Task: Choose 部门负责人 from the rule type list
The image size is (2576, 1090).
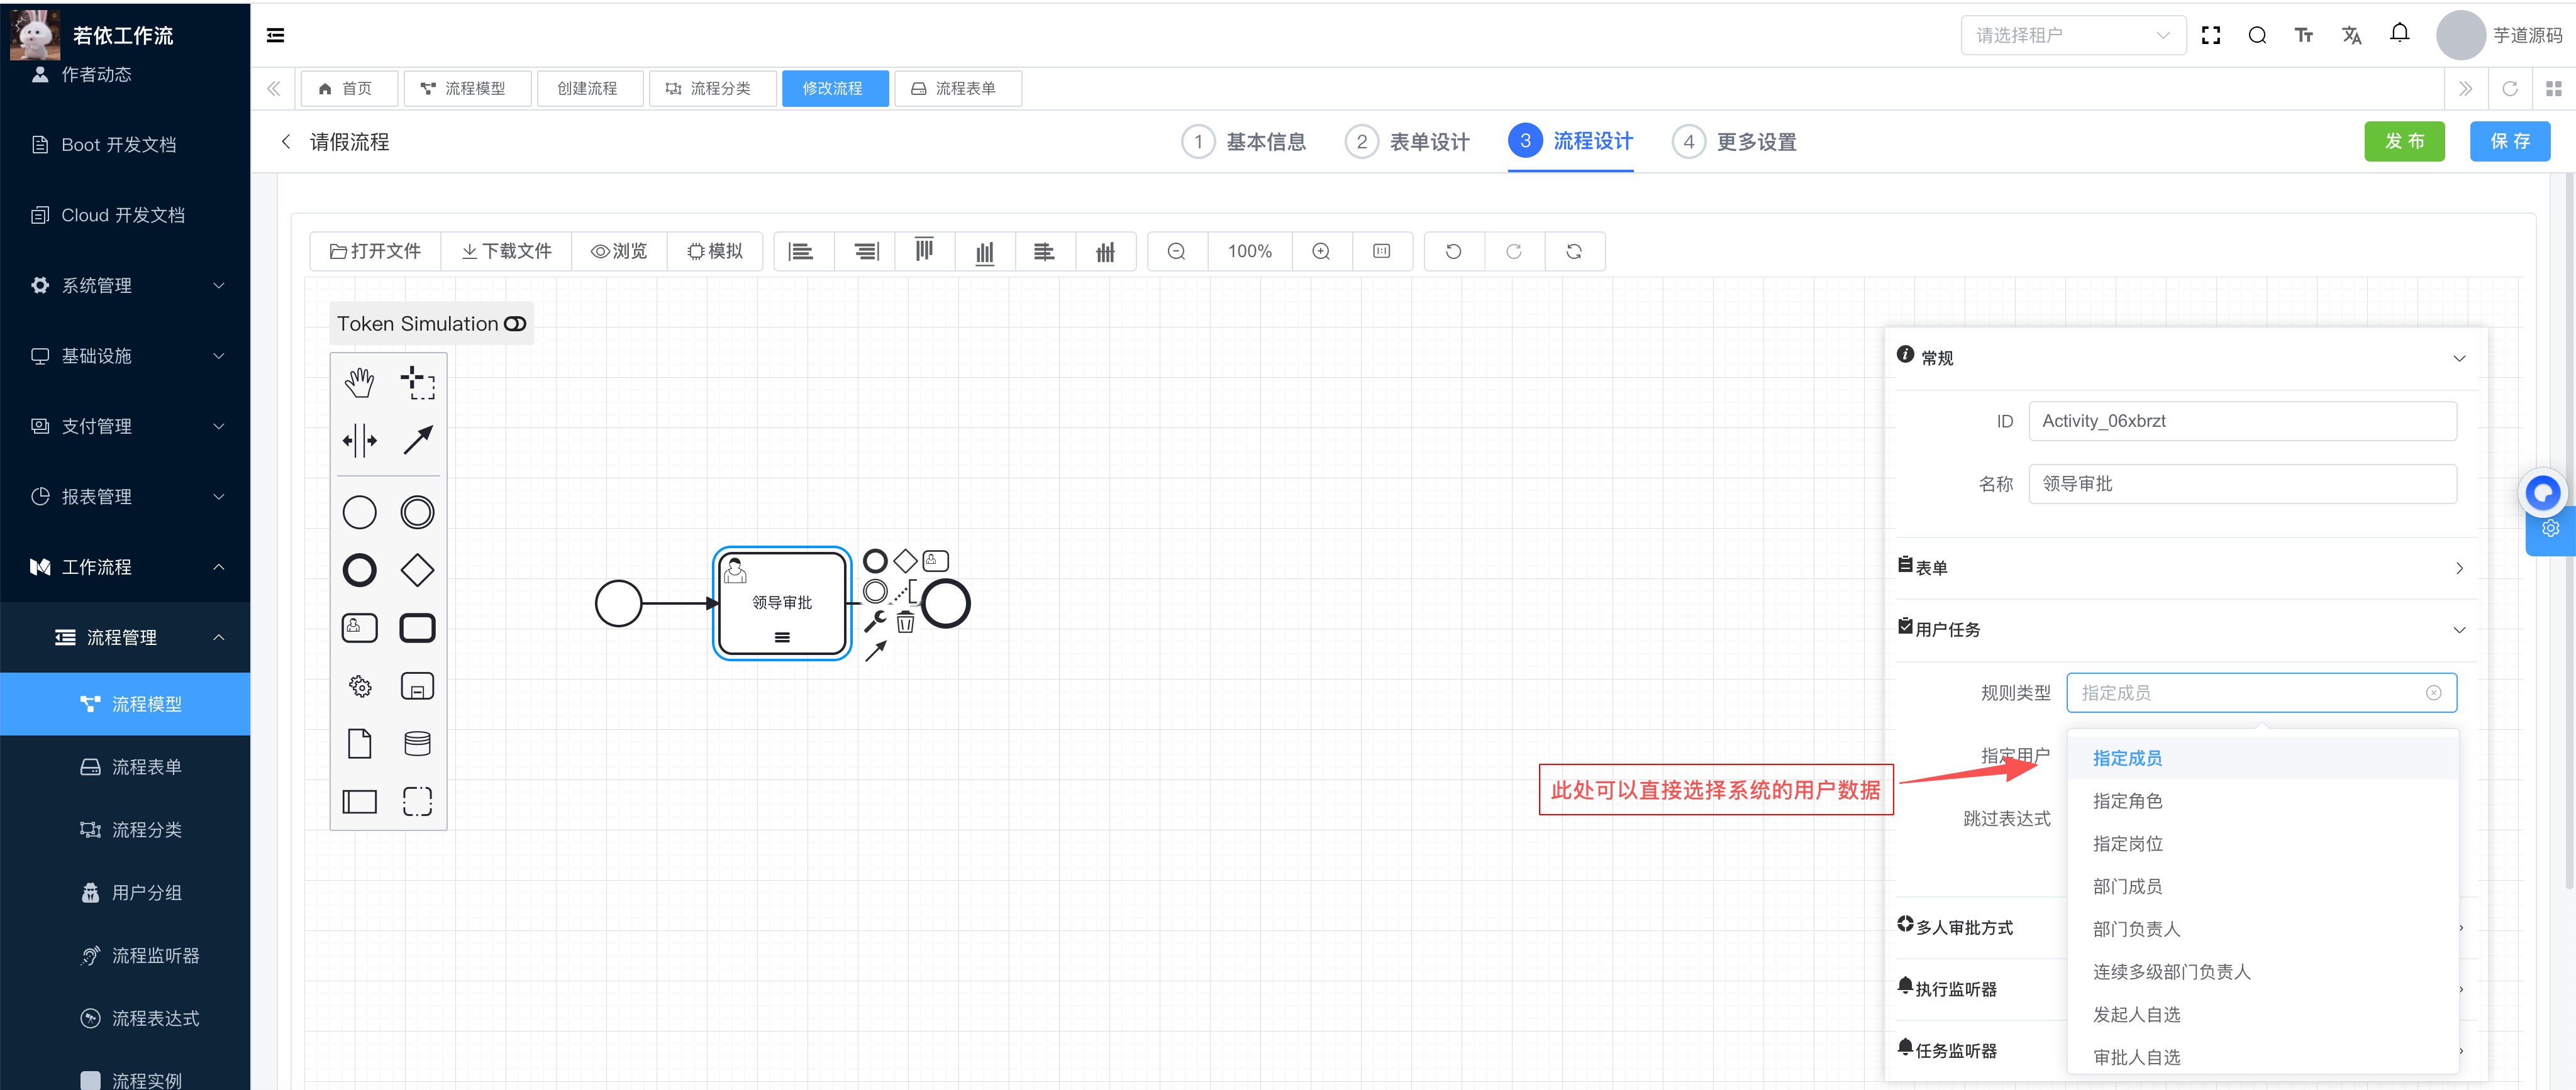Action: tap(2262, 929)
